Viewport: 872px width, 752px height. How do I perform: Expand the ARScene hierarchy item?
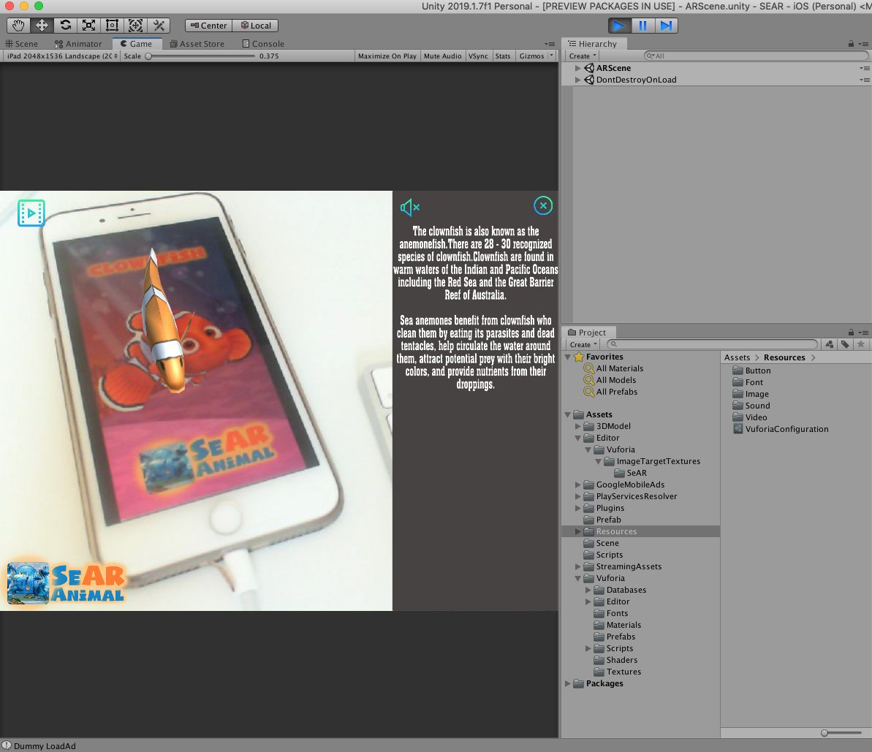(x=578, y=68)
